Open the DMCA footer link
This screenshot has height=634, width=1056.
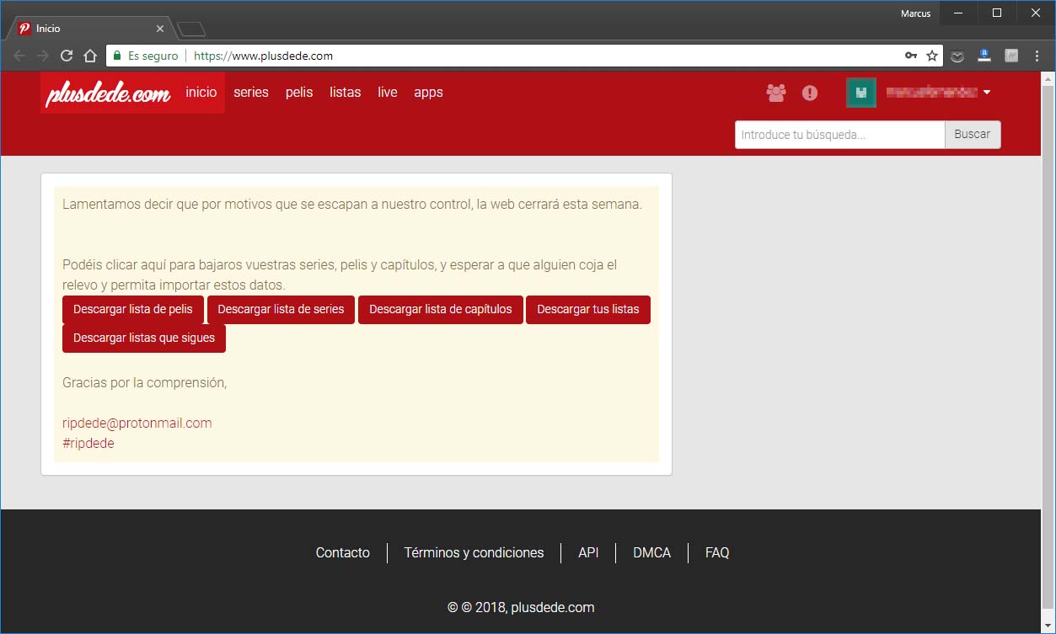(x=652, y=552)
